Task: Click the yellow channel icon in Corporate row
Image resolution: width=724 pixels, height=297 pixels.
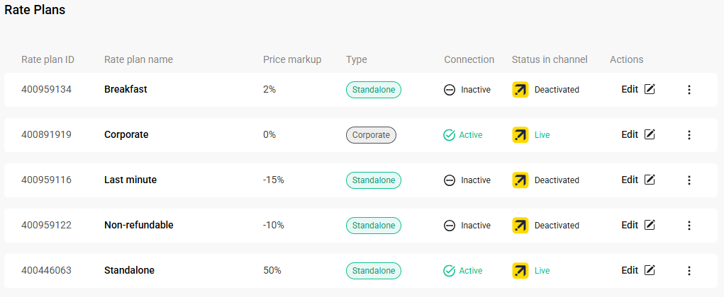Action: click(x=520, y=135)
